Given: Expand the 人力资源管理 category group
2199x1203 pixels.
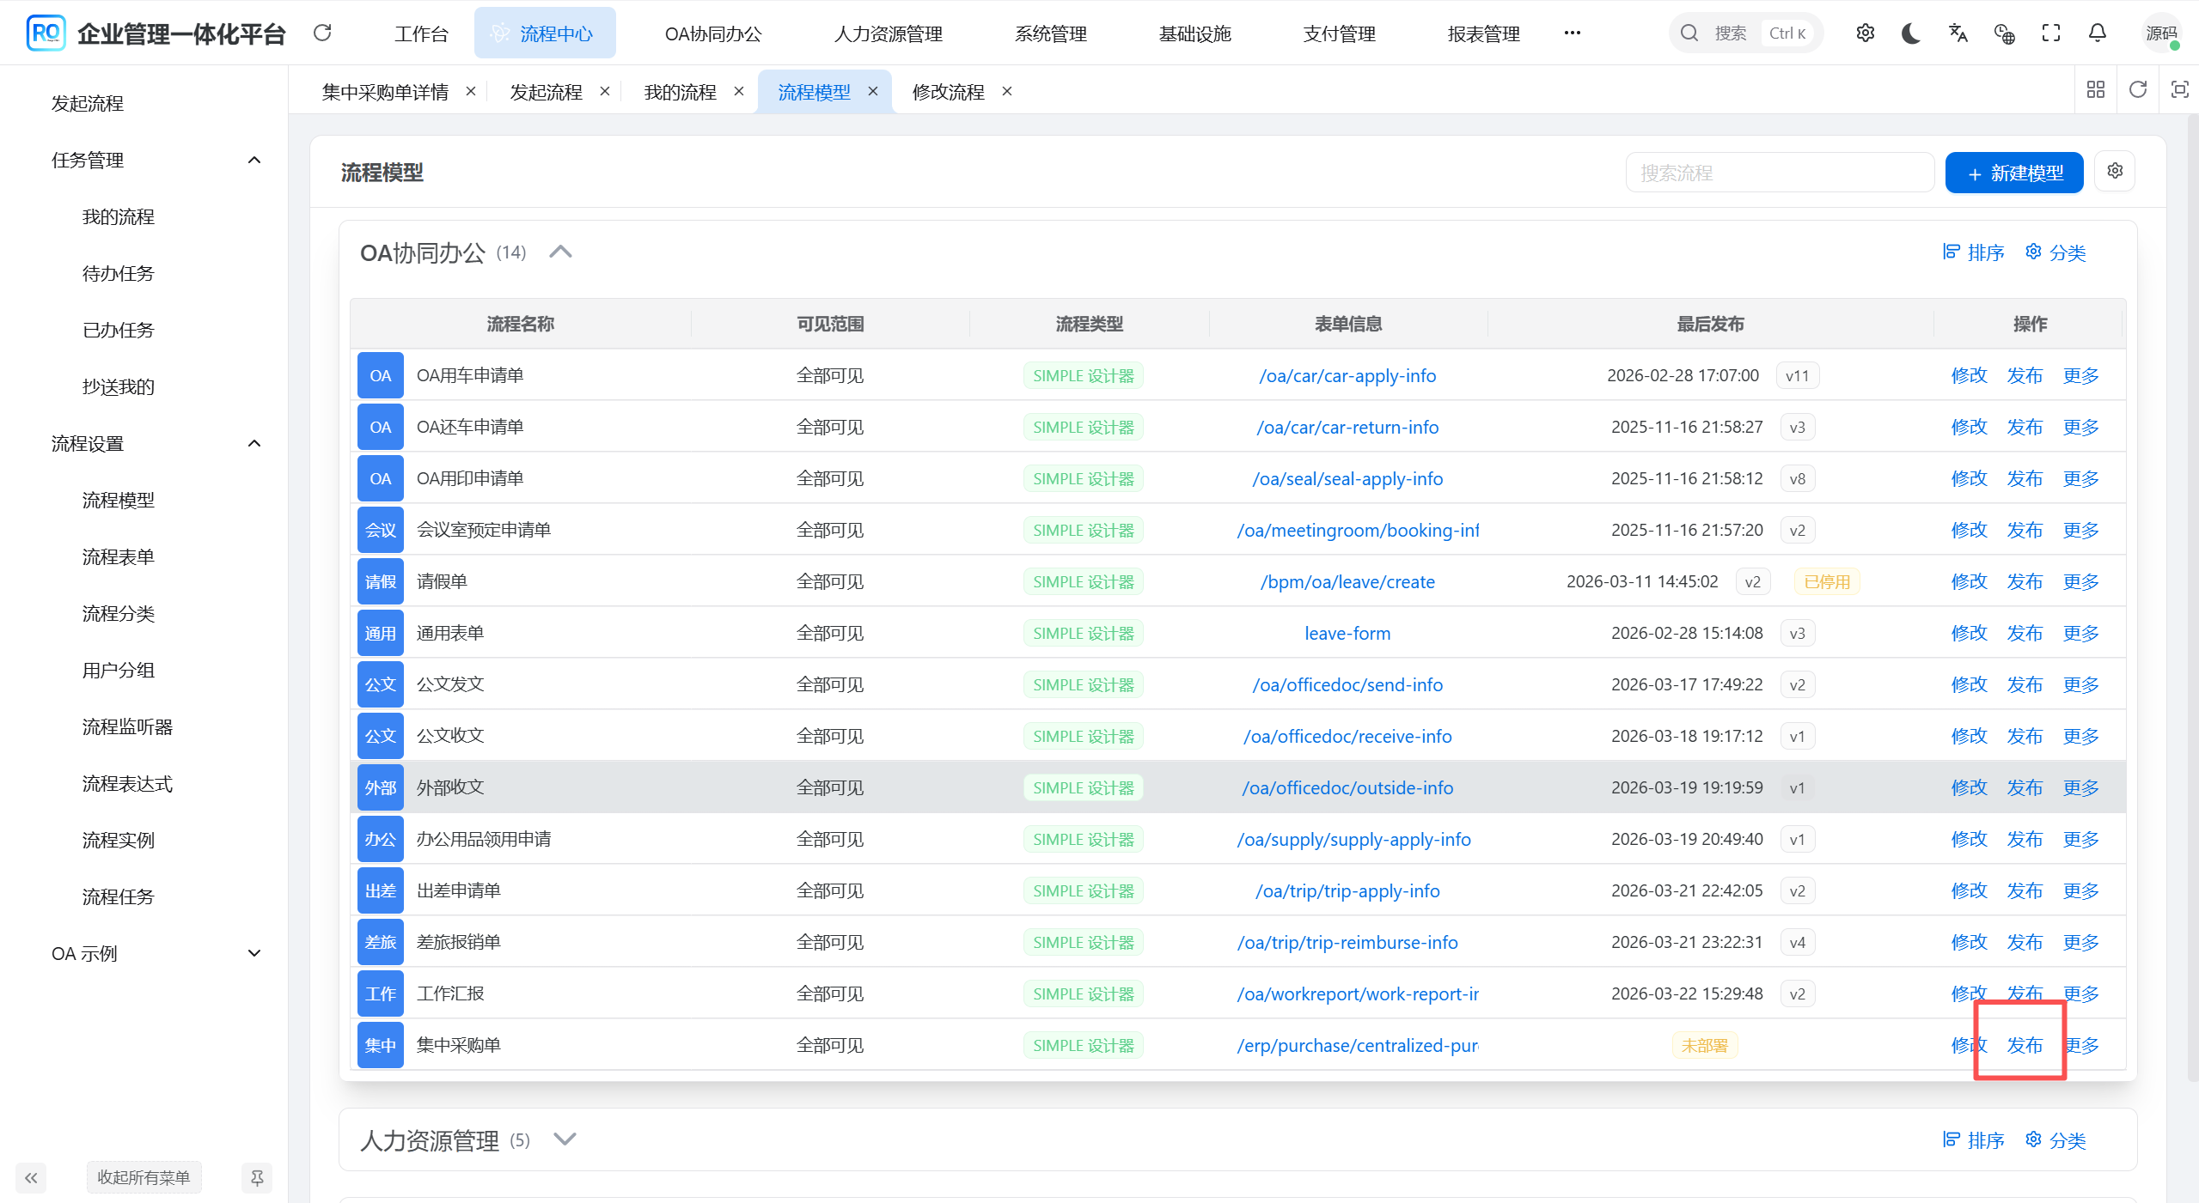Looking at the screenshot, I should coord(565,1139).
